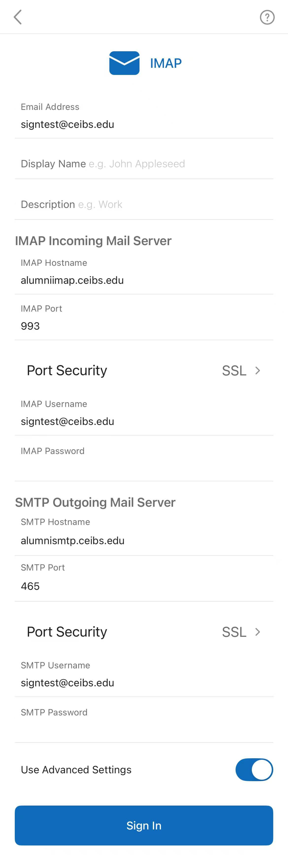Open SMTP Port Security SSL chevron
The image size is (288, 855).
tap(257, 632)
